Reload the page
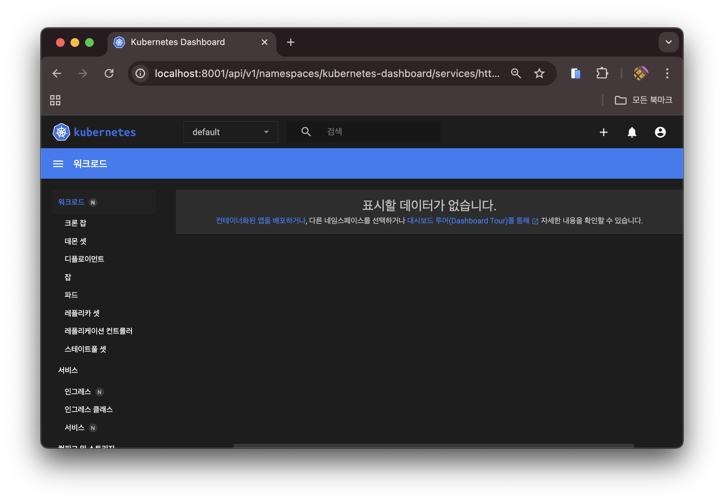The image size is (724, 502). [x=109, y=74]
